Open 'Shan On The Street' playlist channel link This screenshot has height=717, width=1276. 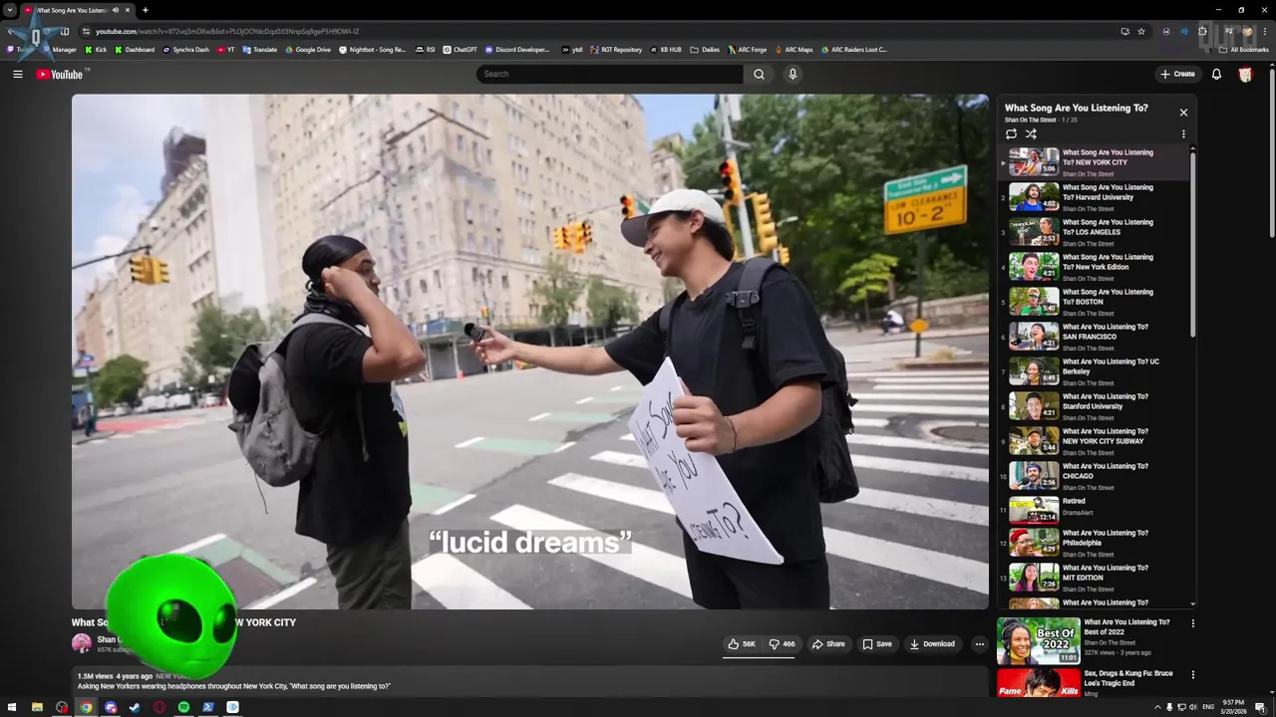tap(1030, 120)
